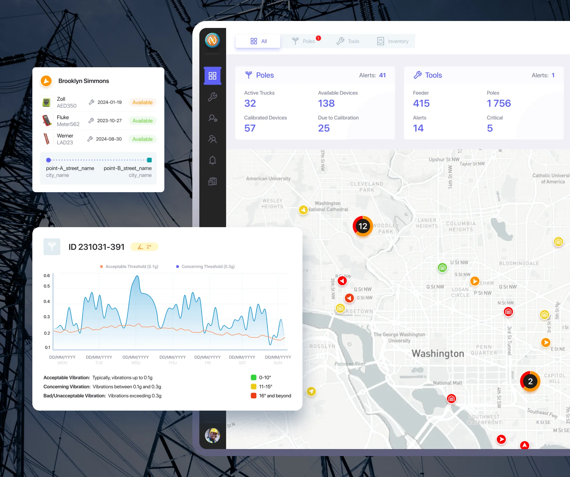570x477 pixels.
Task: Select the Tools wrench icon in sidebar
Action: click(212, 96)
